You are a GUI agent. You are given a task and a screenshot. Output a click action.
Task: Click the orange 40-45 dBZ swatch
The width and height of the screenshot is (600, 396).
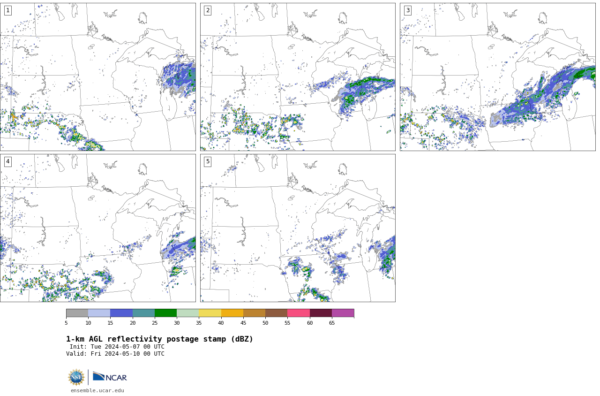pyautogui.click(x=232, y=313)
